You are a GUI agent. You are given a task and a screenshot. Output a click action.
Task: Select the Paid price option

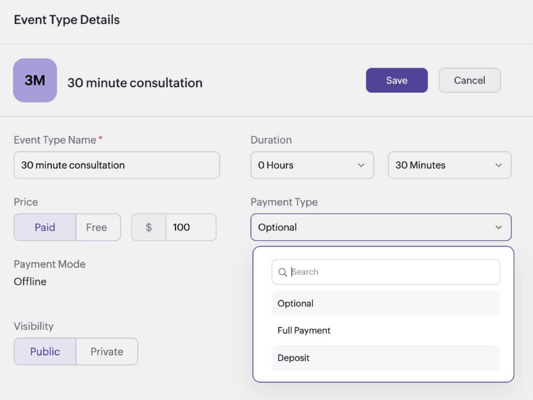coord(45,227)
